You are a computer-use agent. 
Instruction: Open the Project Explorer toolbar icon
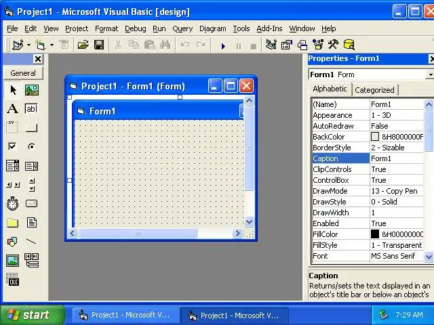[x=271, y=45]
